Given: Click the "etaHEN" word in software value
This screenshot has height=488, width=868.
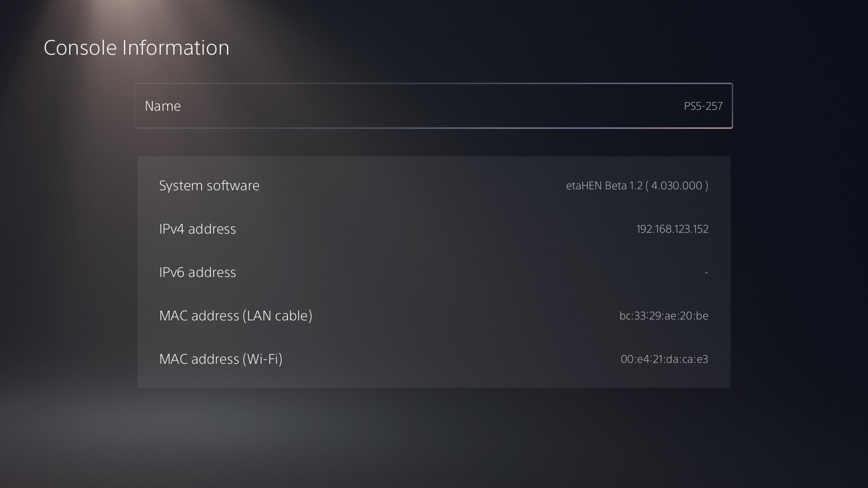Looking at the screenshot, I should [584, 185].
